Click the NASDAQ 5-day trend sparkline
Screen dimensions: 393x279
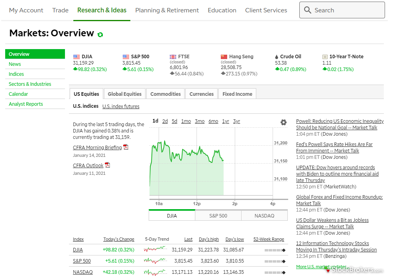coord(155,272)
